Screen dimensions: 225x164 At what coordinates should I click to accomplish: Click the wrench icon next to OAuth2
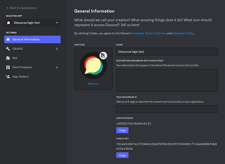(8, 49)
